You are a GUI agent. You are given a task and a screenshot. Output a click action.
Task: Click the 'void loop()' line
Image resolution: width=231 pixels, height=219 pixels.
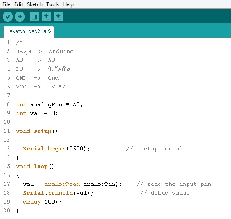pos(35,166)
